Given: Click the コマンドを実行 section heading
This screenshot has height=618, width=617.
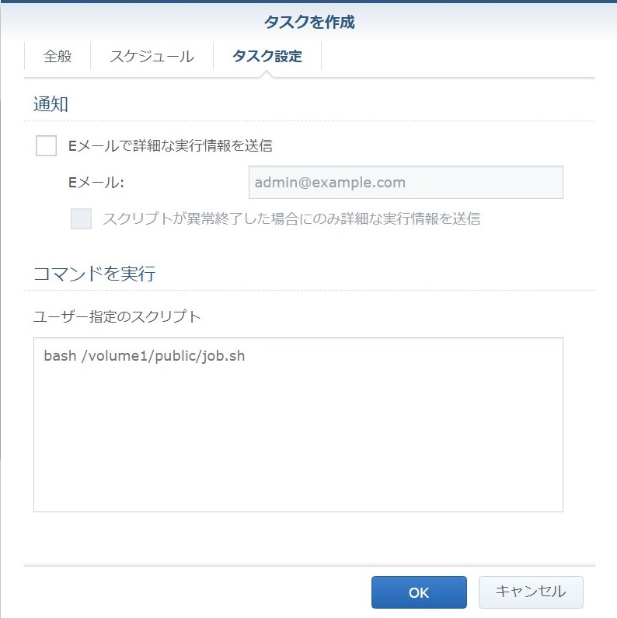Looking at the screenshot, I should [94, 274].
